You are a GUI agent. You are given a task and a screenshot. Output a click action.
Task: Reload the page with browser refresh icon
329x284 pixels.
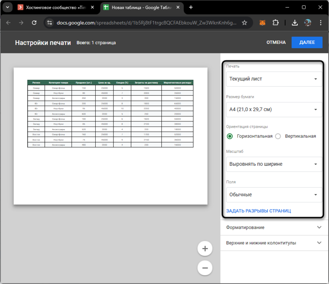click(x=34, y=23)
